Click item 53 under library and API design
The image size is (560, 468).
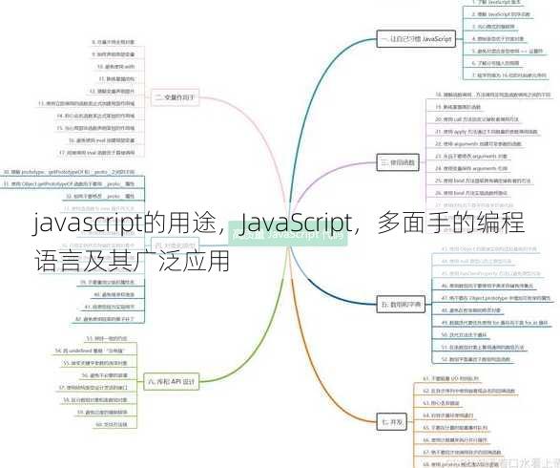click(107, 338)
